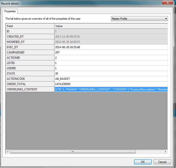Edit the STATE value 30
Image resolution: width=176 pixels, height=168 pixels.
(x=111, y=73)
